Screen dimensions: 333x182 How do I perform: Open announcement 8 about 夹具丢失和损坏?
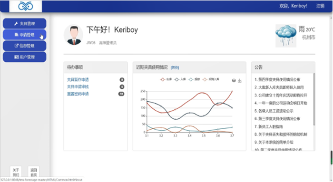[x=281, y=134]
